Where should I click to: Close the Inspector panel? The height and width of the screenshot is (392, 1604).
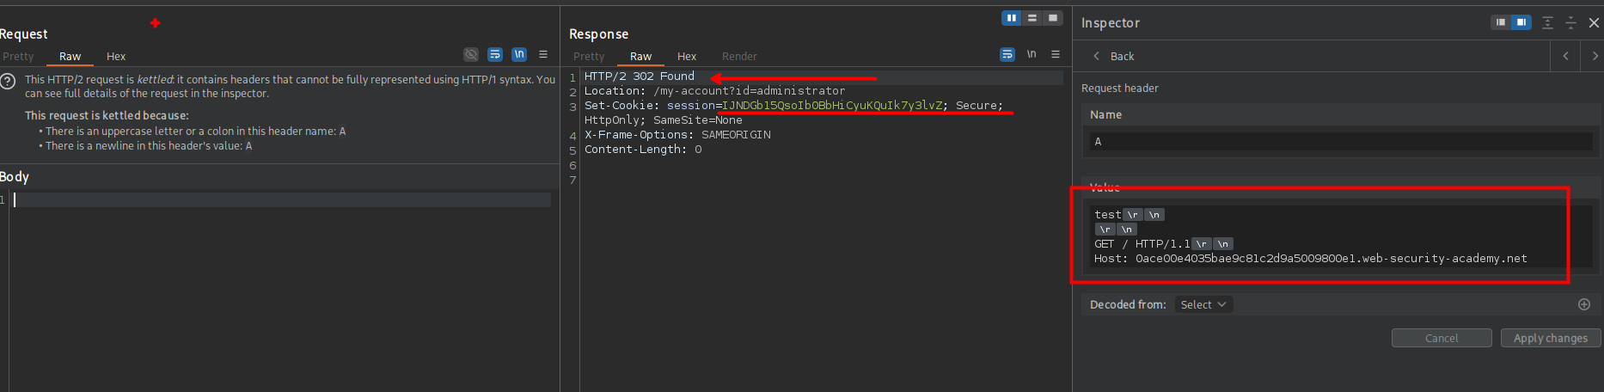pos(1594,23)
